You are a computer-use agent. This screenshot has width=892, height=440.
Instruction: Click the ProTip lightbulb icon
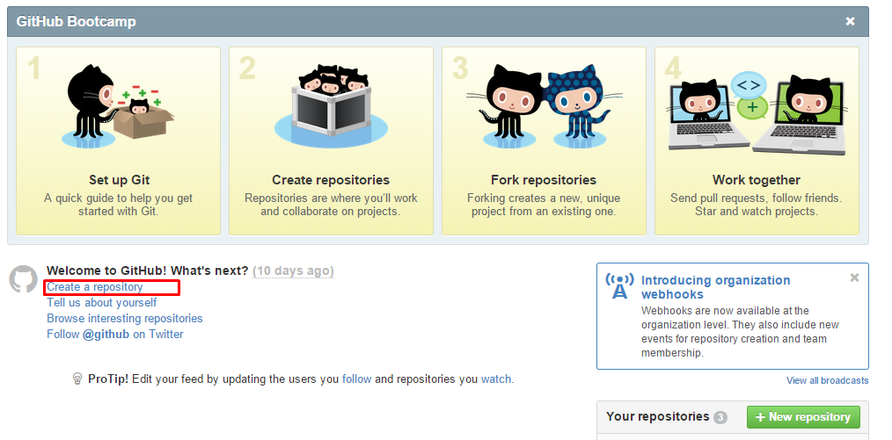77,379
